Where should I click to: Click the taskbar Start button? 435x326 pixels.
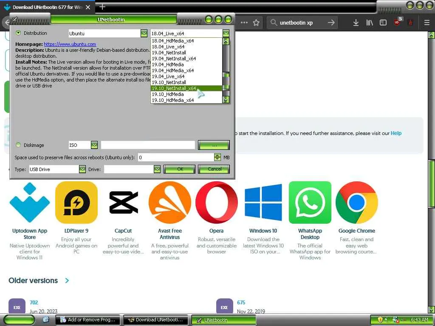click(x=20, y=320)
